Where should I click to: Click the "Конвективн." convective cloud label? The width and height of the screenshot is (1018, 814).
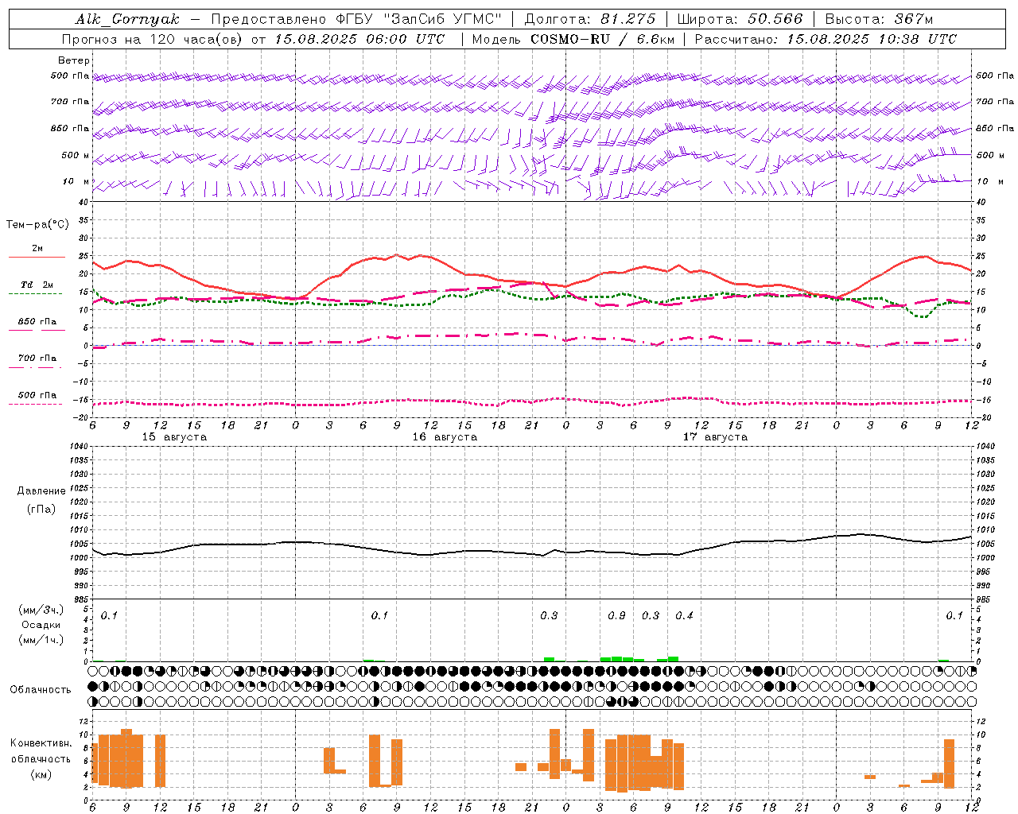click(x=41, y=743)
